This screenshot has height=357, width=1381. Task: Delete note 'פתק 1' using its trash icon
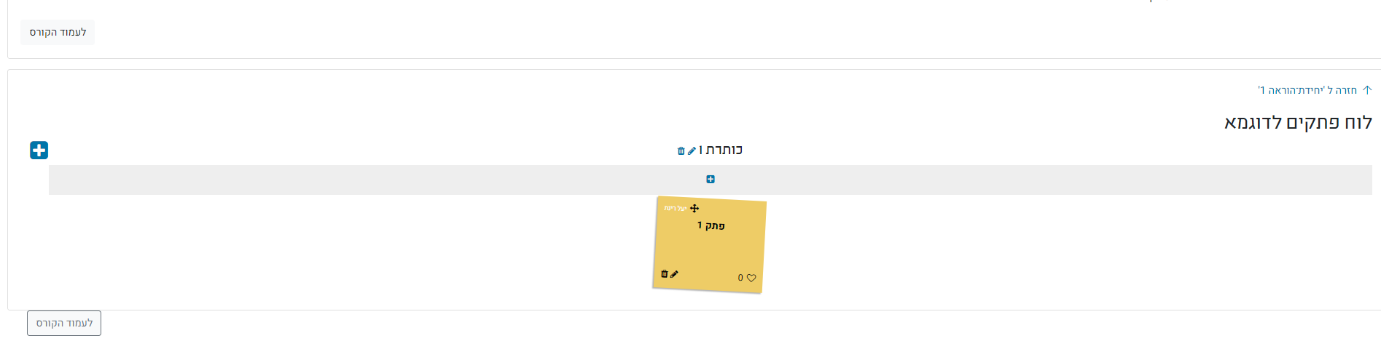[x=664, y=274]
